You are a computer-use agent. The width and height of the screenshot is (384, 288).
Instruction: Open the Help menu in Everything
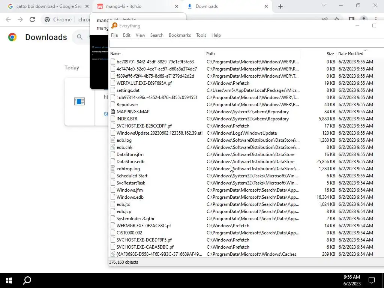(x=216, y=35)
